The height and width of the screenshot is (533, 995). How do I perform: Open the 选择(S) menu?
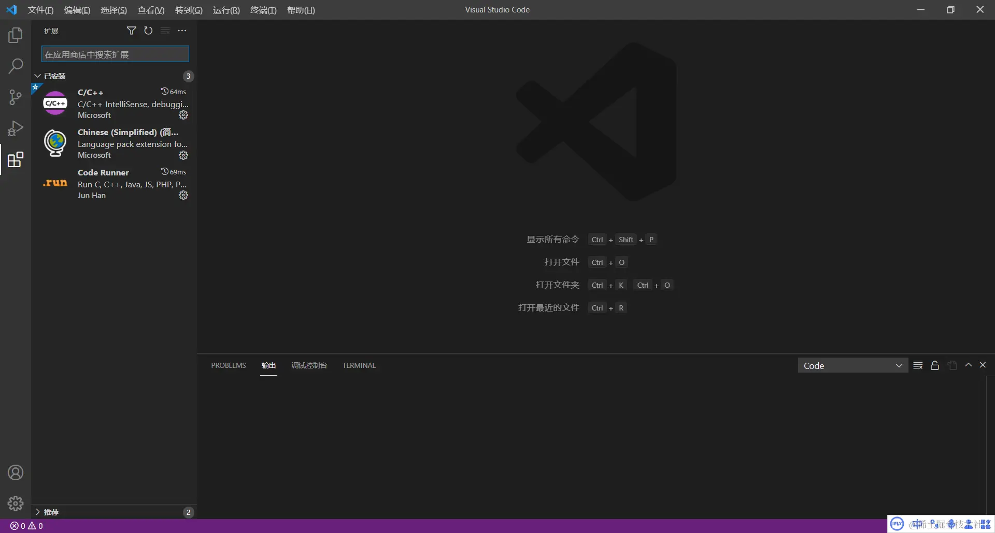pos(113,10)
